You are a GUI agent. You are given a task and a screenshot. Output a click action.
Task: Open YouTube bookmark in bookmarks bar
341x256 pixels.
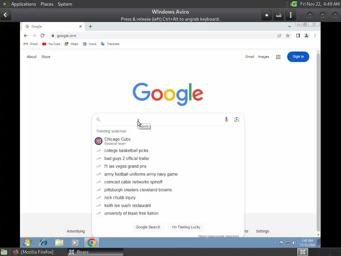51,44
